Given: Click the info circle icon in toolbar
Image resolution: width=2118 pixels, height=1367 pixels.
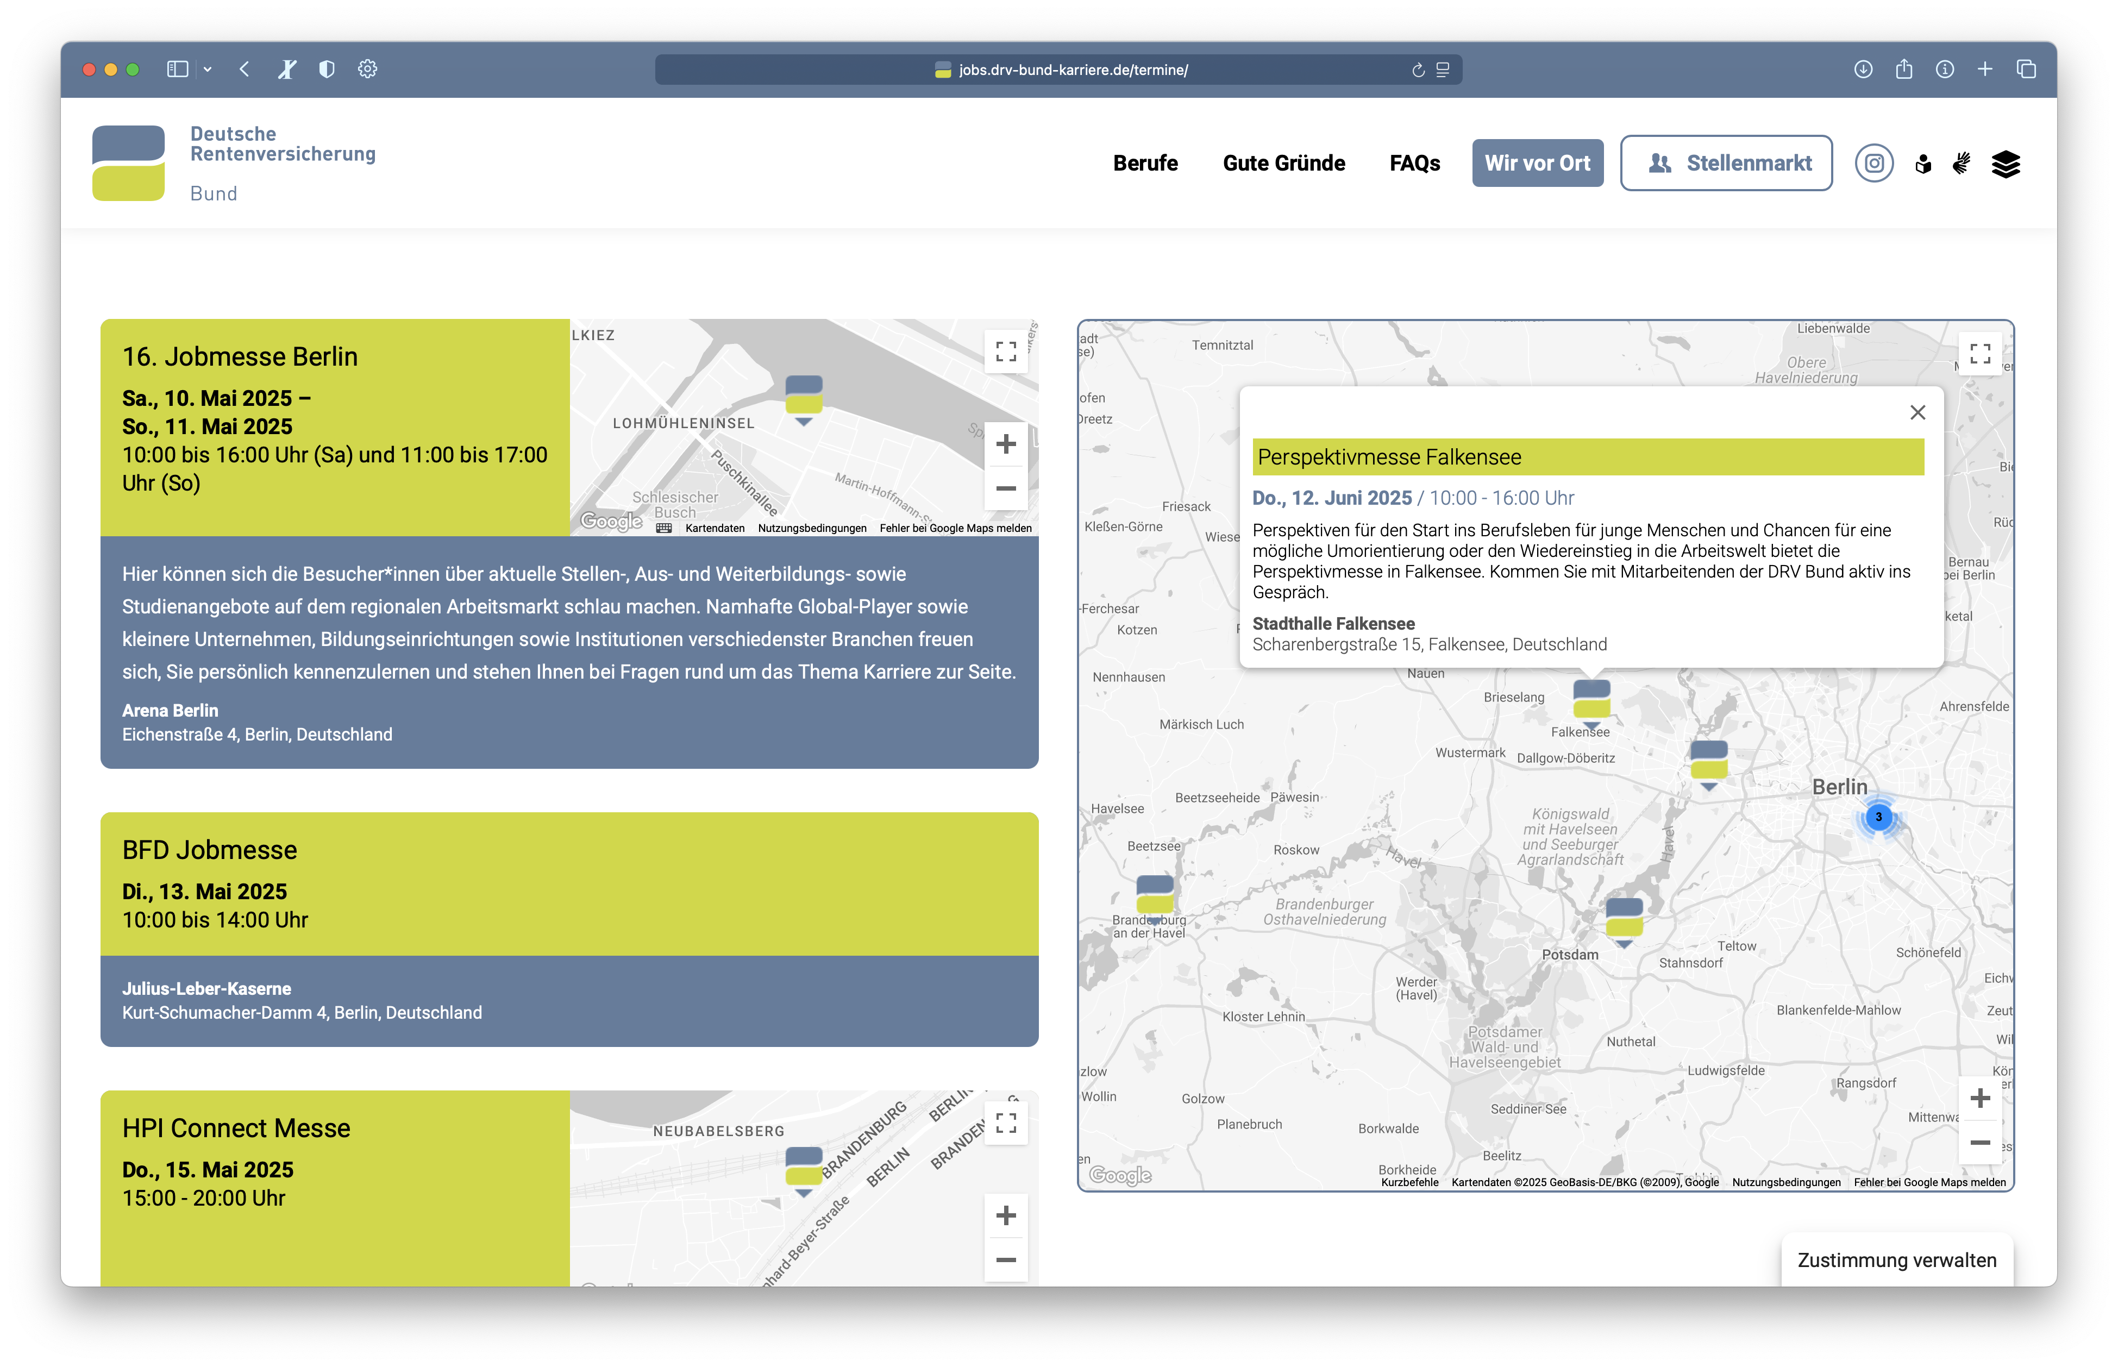Looking at the screenshot, I should coord(1945,69).
